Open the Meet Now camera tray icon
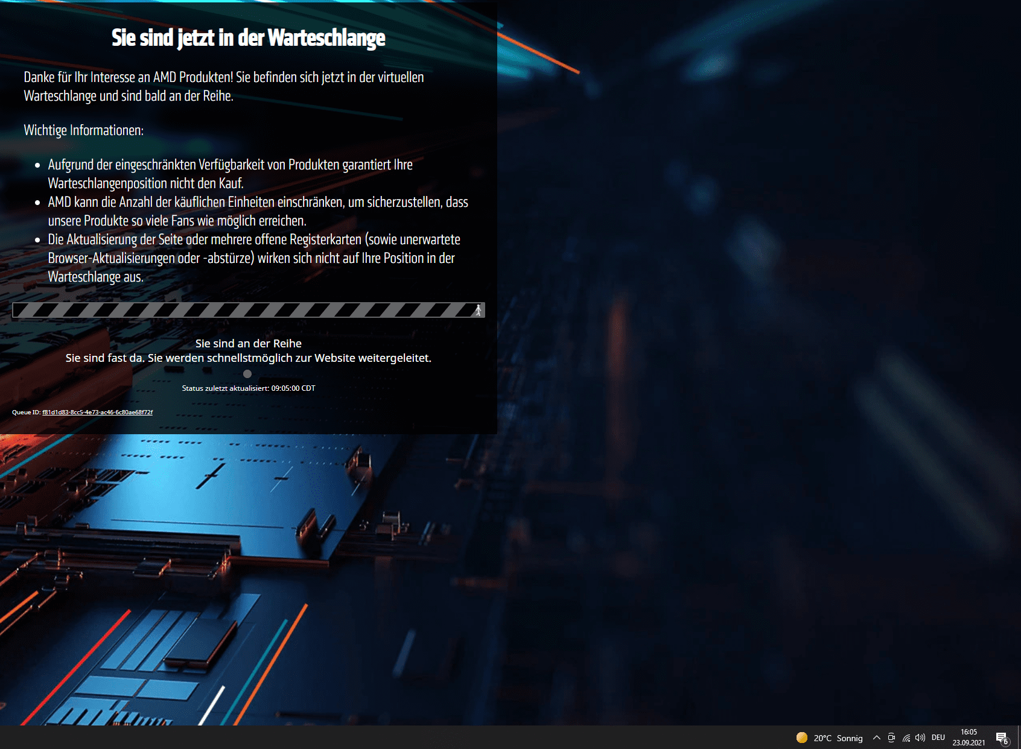The width and height of the screenshot is (1021, 749). pyautogui.click(x=891, y=738)
